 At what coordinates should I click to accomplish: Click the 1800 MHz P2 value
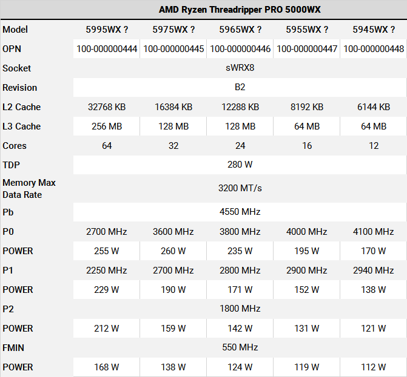(x=240, y=309)
